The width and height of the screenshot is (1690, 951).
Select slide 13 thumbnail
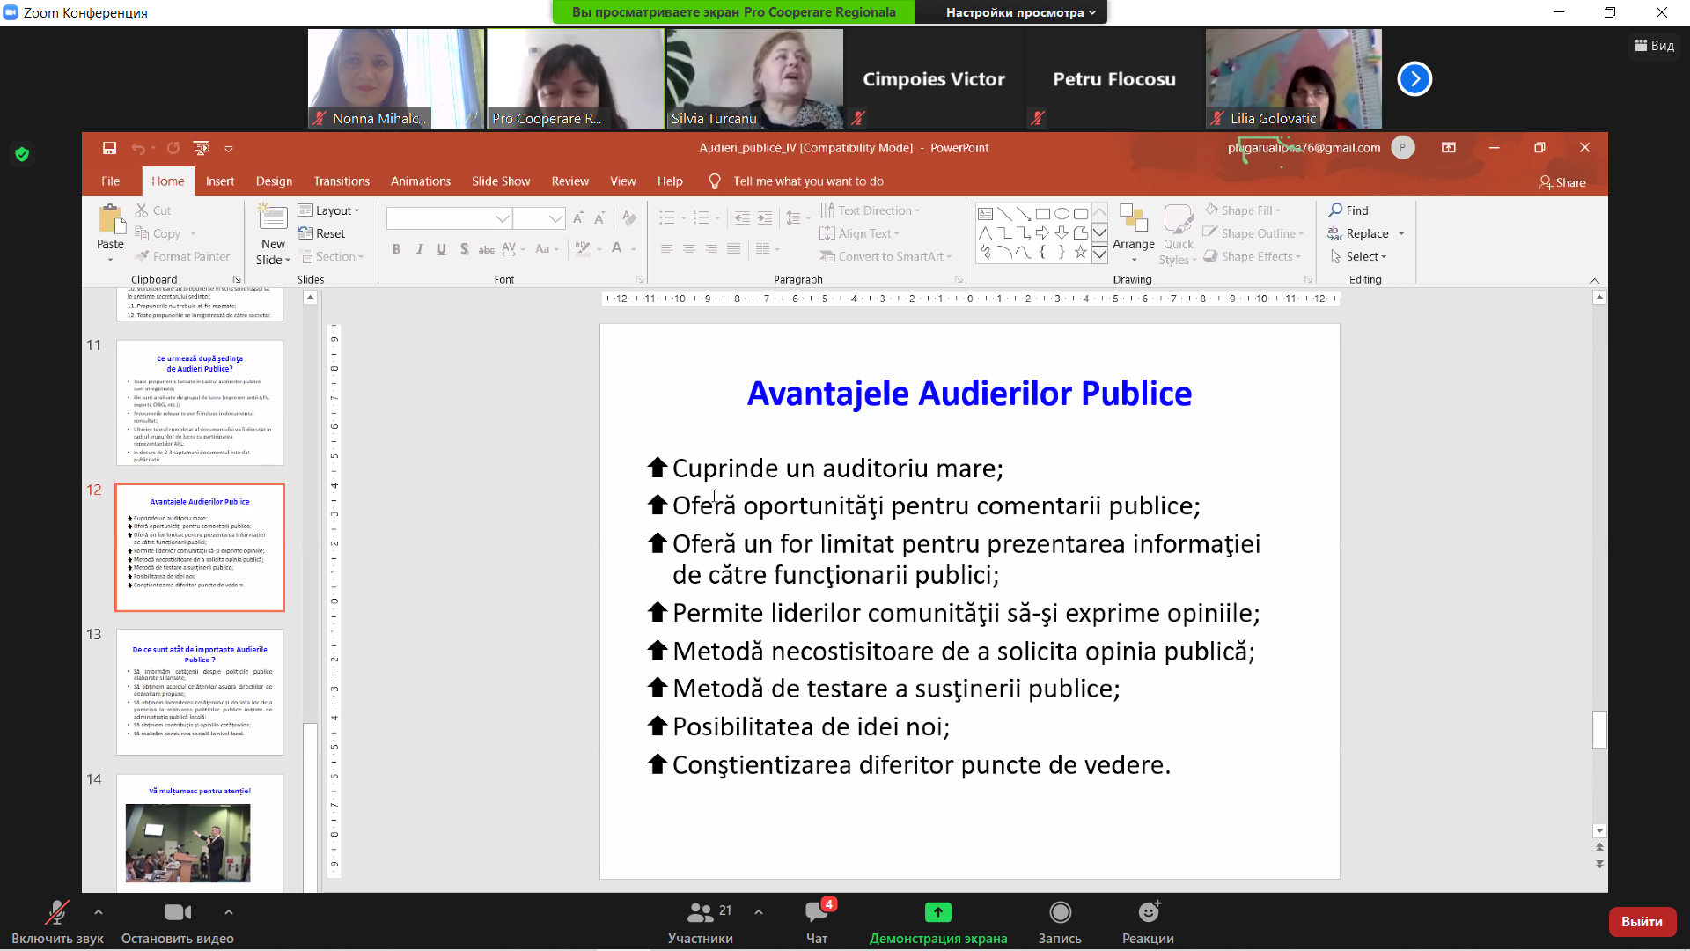(x=200, y=691)
